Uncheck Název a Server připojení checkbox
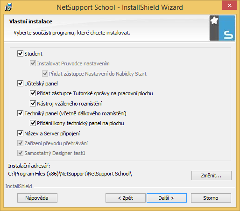The width and height of the screenshot is (240, 211). coord(20,134)
